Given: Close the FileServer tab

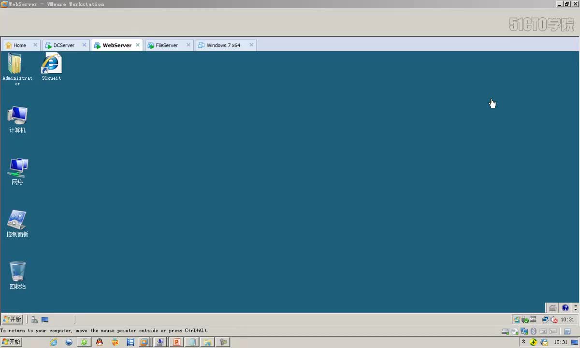Looking at the screenshot, I should 188,45.
